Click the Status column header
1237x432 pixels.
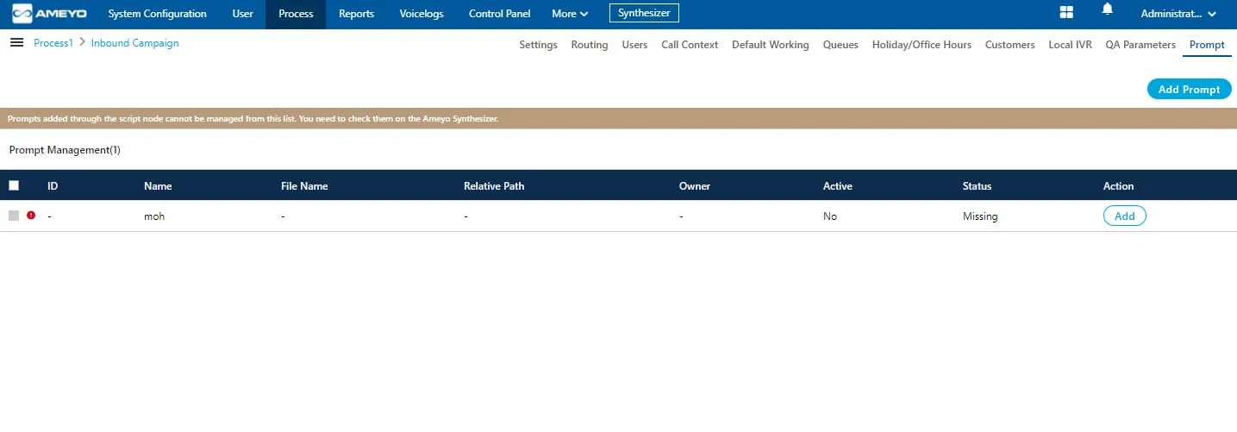tap(978, 185)
